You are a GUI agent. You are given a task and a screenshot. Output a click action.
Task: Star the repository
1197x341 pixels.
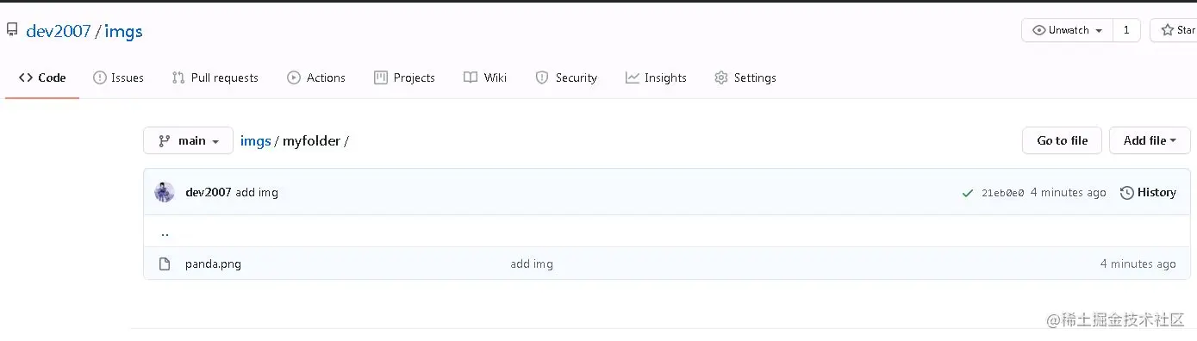tap(1175, 30)
